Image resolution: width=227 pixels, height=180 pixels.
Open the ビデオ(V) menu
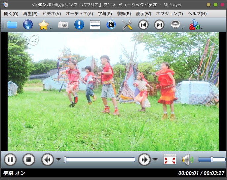pos(52,14)
